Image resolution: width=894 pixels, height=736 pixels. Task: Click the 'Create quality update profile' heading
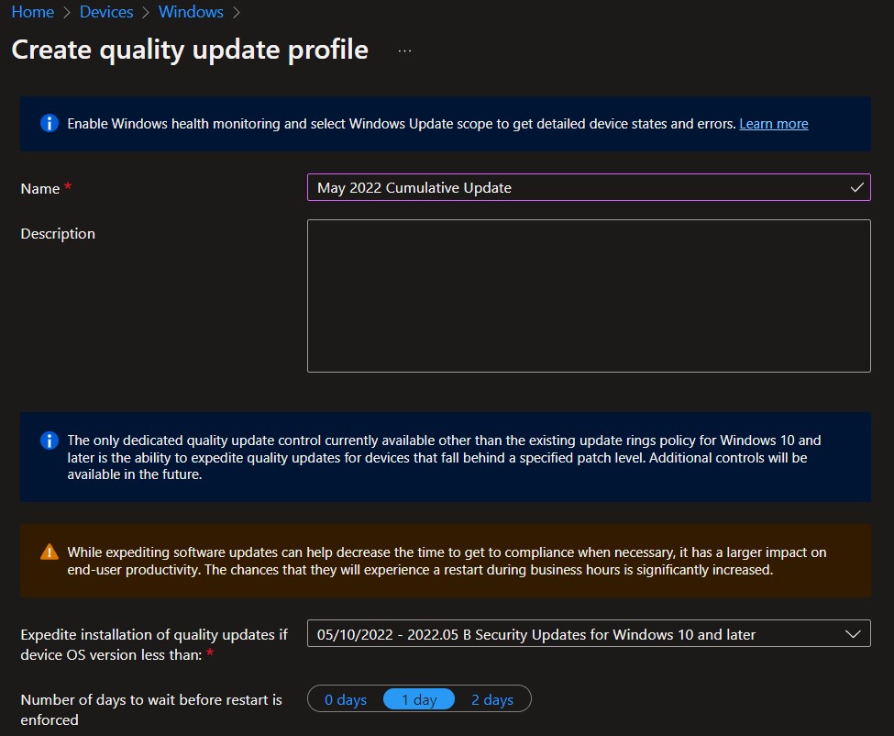click(x=190, y=50)
